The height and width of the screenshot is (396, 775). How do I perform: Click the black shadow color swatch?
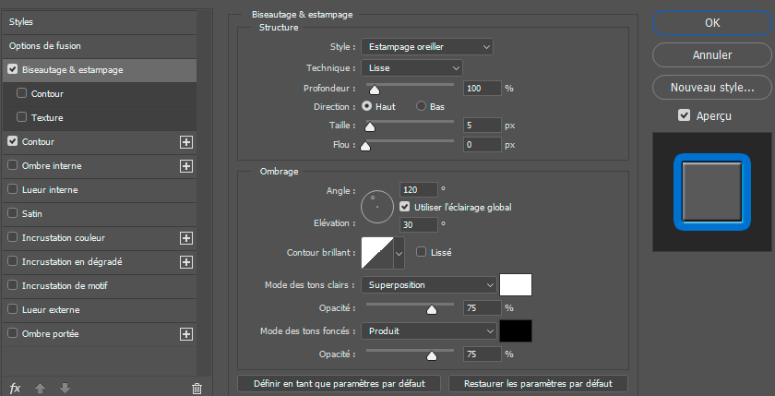tap(516, 330)
